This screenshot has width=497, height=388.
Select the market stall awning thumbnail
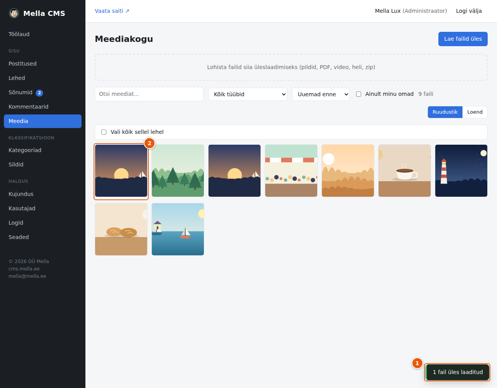(x=291, y=171)
